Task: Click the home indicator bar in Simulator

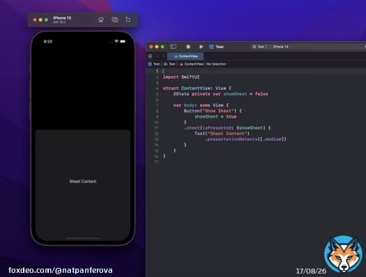Action: click(83, 238)
